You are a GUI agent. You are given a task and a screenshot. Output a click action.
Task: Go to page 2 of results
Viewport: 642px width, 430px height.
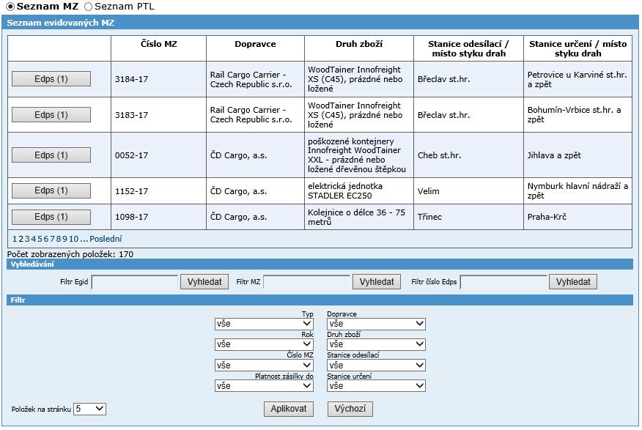tap(21, 239)
